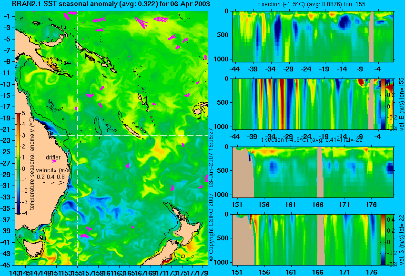Click the lat=-22 temperature section panel
Screen dimensions: 405x276
[313, 172]
